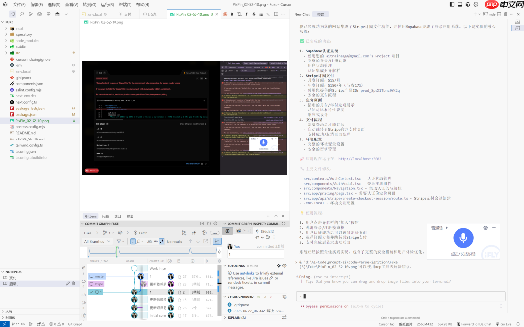Image resolution: width=524 pixels, height=327 pixels.
Task: Click the microphone voice input icon
Action: pos(463,237)
